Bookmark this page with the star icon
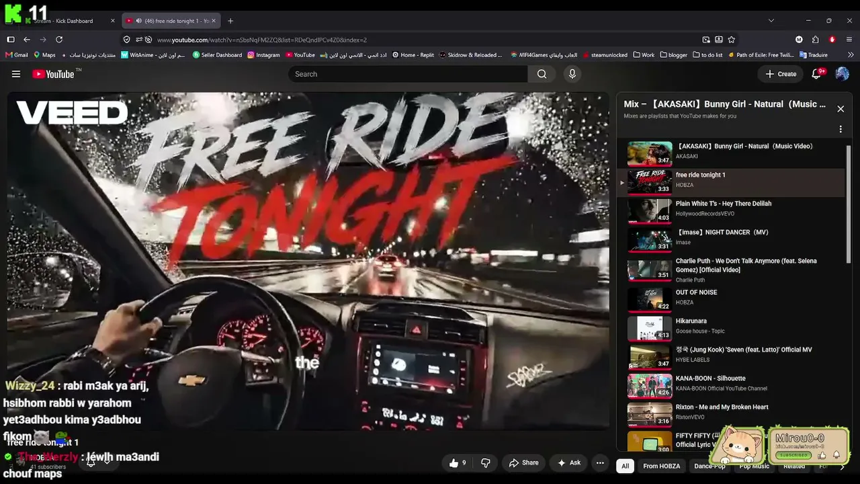This screenshot has height=484, width=860. [x=732, y=40]
